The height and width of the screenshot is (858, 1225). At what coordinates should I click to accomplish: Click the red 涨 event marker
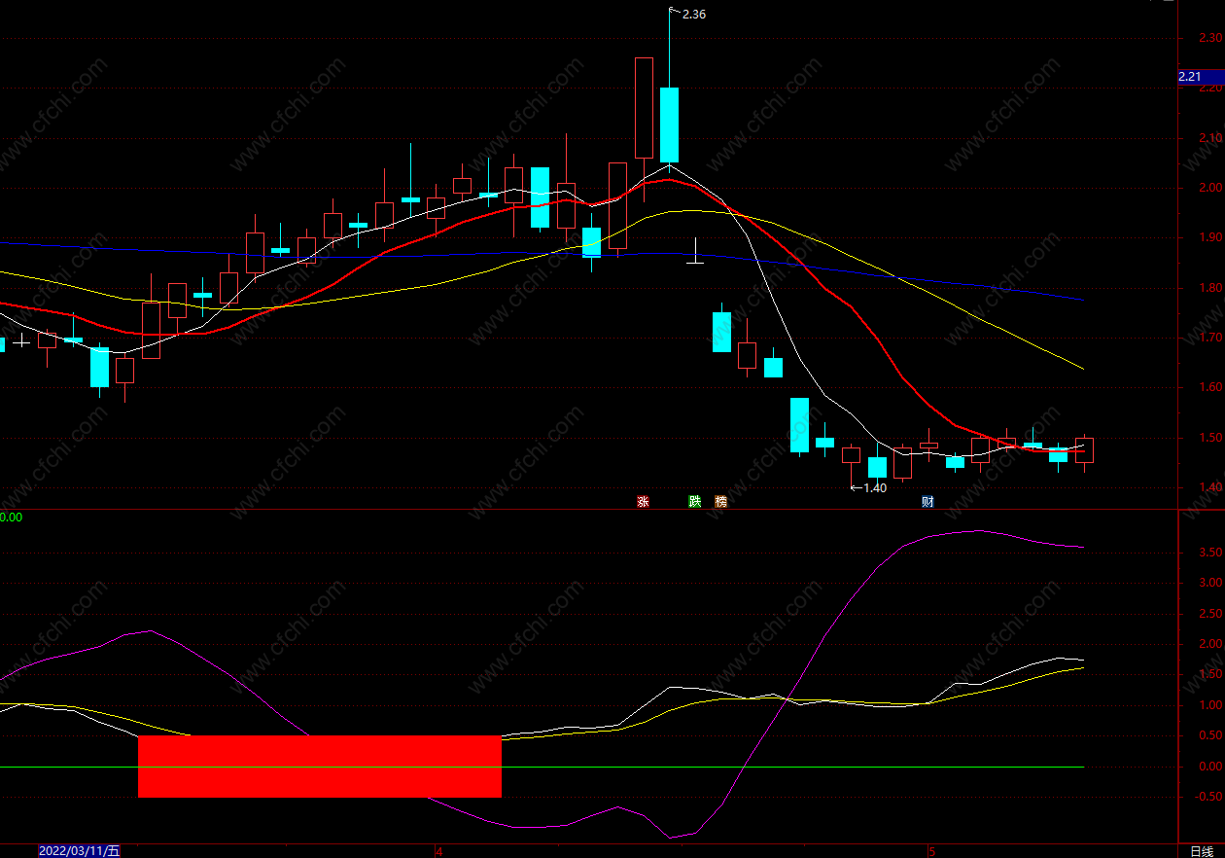(x=643, y=502)
